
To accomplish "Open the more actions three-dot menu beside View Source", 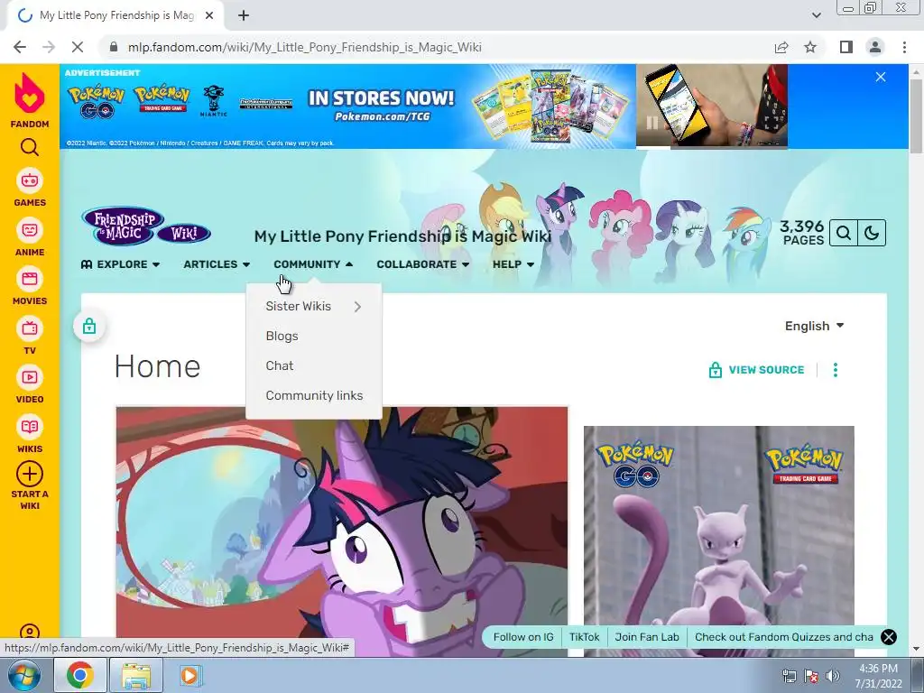I will point(835,369).
